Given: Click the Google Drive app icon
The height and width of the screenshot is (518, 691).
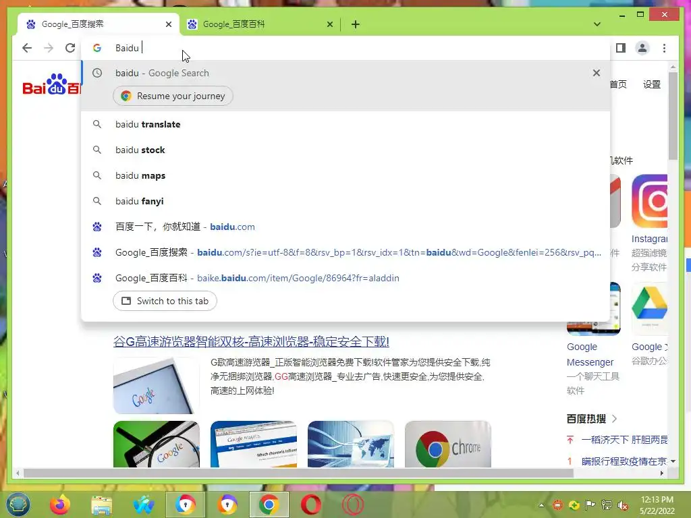Looking at the screenshot, I should click(649, 309).
